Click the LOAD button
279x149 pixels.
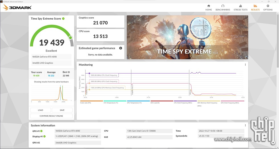40,110
